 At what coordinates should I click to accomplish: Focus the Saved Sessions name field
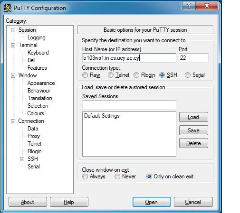click(x=129, y=105)
